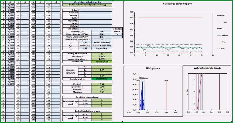Toggle the empty technische Grenze cell for OGW
Image resolution: width=233 pixels, height=123 pixels.
click(x=117, y=37)
